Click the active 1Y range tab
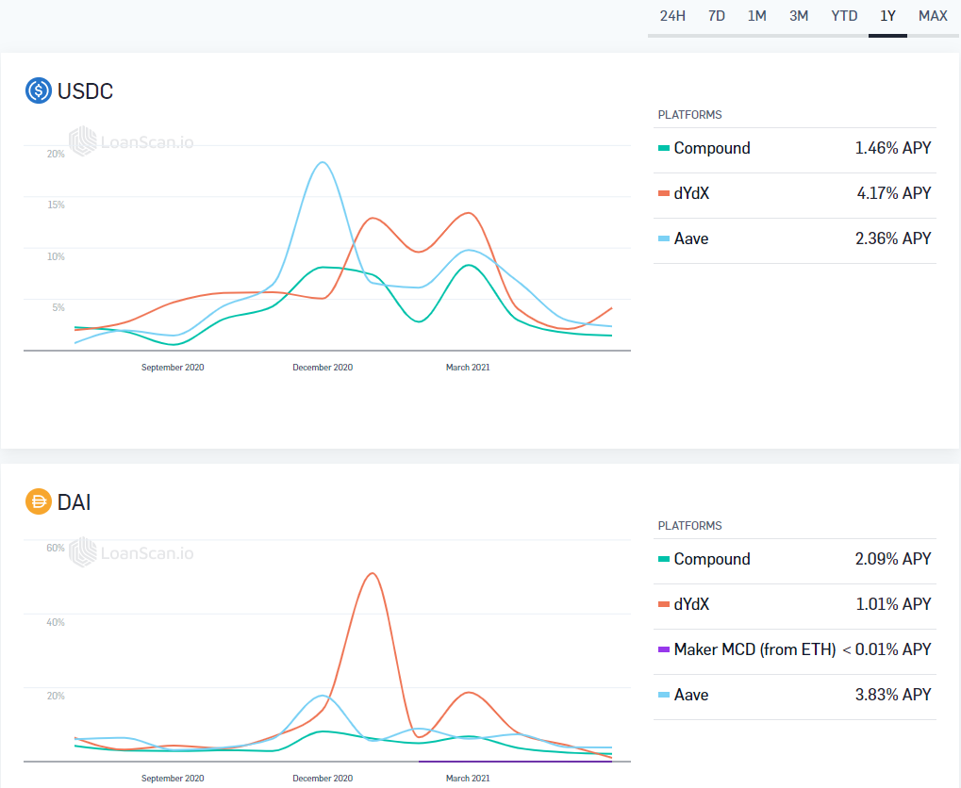 click(x=887, y=16)
